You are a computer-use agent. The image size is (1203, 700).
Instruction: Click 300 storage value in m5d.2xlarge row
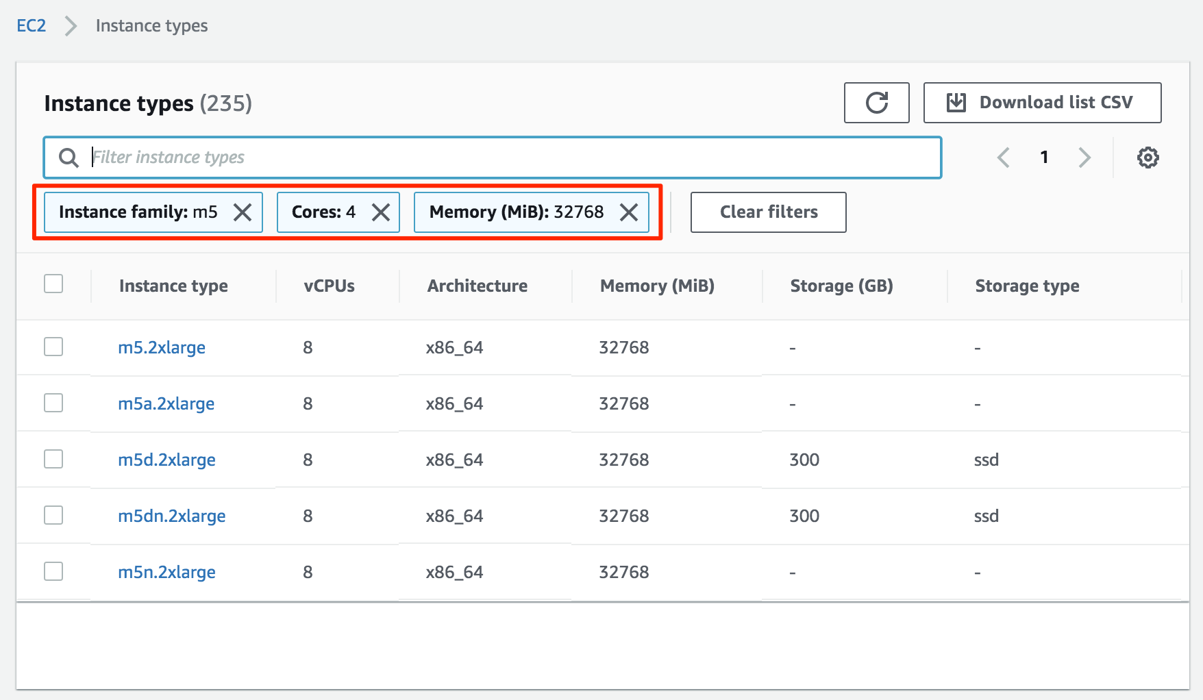coord(804,460)
